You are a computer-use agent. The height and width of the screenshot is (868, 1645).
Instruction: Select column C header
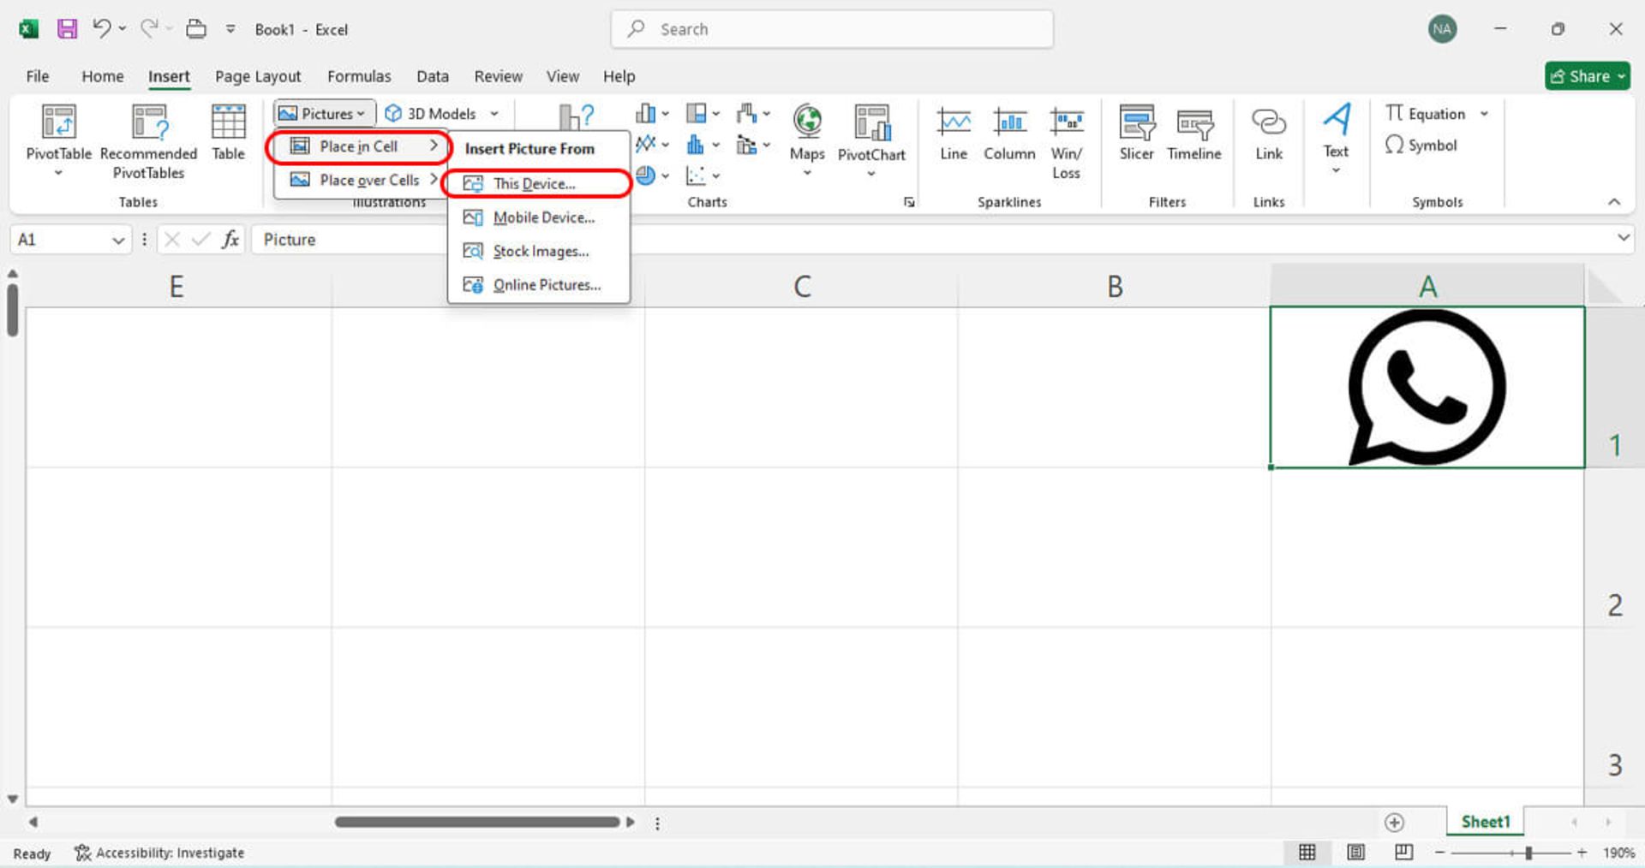pos(801,286)
